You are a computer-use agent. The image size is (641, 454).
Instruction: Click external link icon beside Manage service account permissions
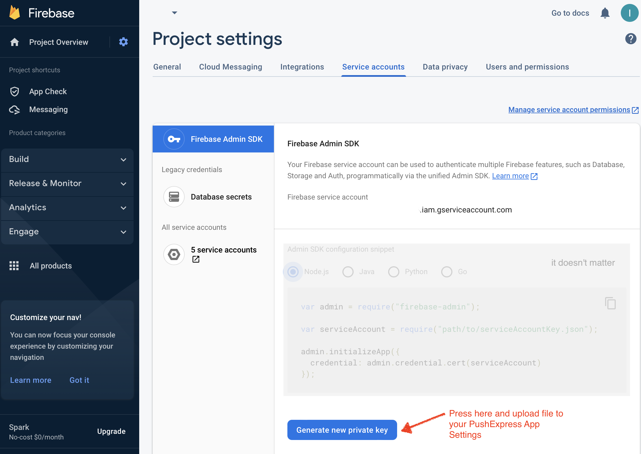tap(635, 110)
